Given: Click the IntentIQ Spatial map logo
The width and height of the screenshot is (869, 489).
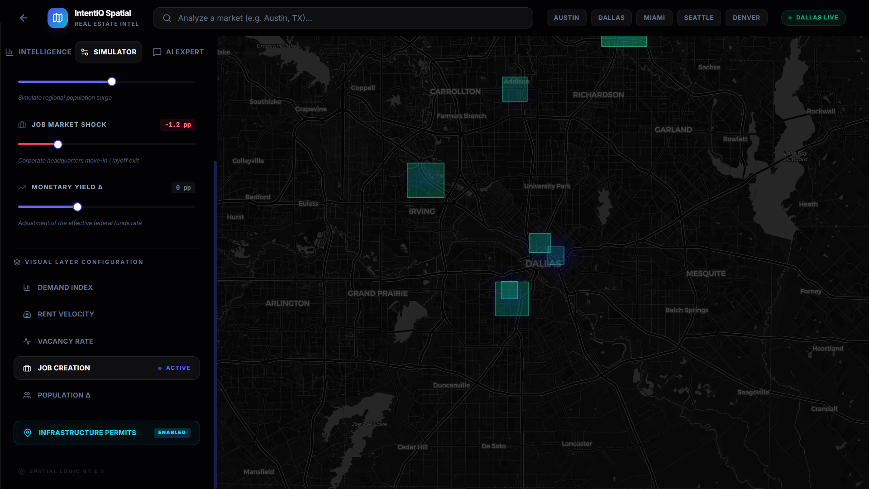Looking at the screenshot, I should (x=57, y=18).
